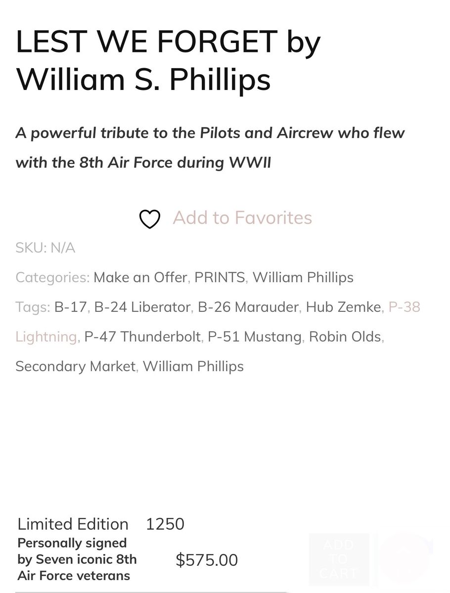
Task: Browse the P-51 Mustang tag
Action: (x=254, y=337)
